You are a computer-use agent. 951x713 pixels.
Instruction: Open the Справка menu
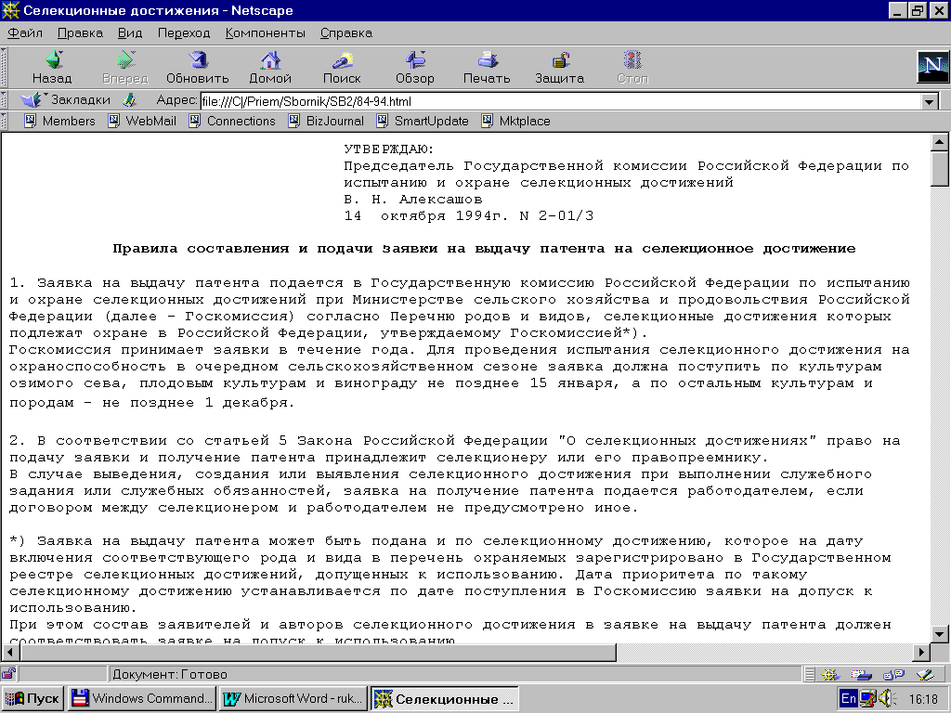[x=346, y=32]
